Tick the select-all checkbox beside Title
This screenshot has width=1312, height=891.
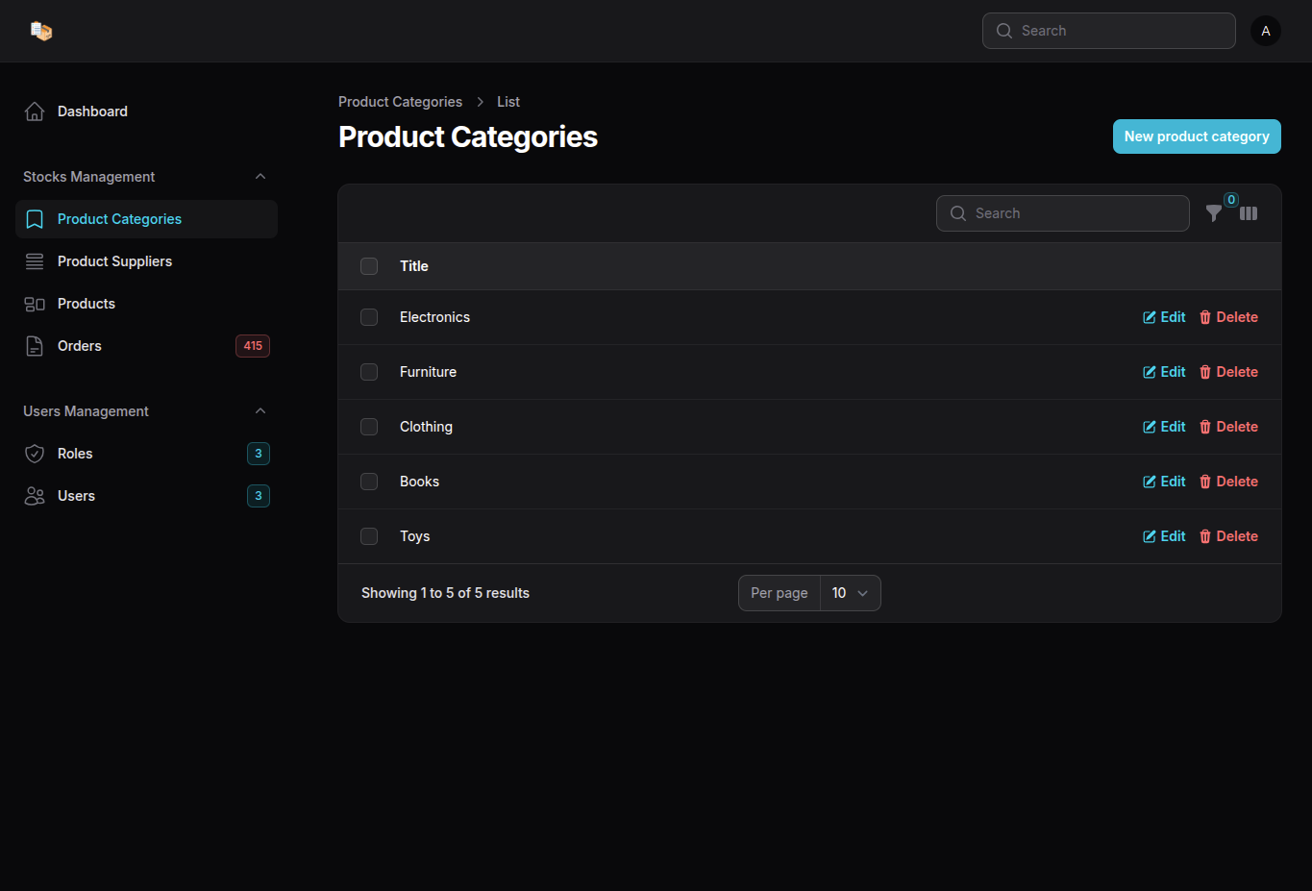[x=369, y=266]
